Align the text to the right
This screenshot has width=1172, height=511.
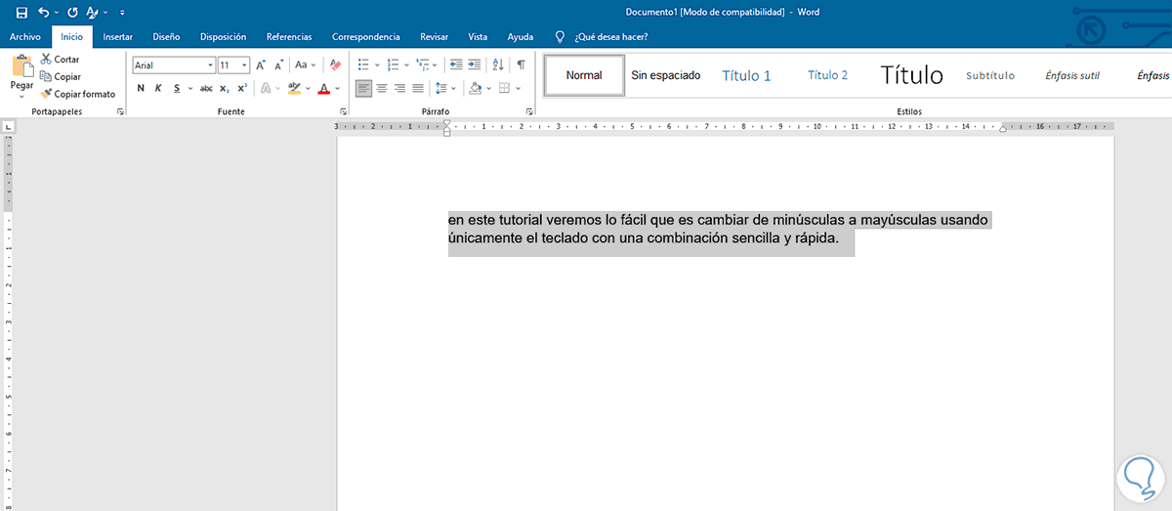pyautogui.click(x=399, y=88)
